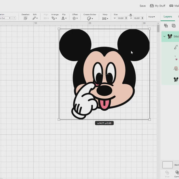Image resolution: width=179 pixels, height=179 pixels.
Task: Open the Warp tool
Action: (x=104, y=18)
